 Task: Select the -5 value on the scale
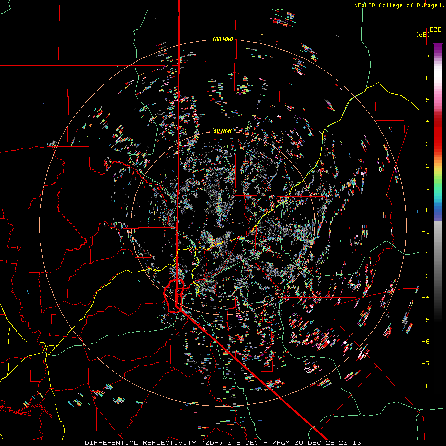[x=426, y=320]
